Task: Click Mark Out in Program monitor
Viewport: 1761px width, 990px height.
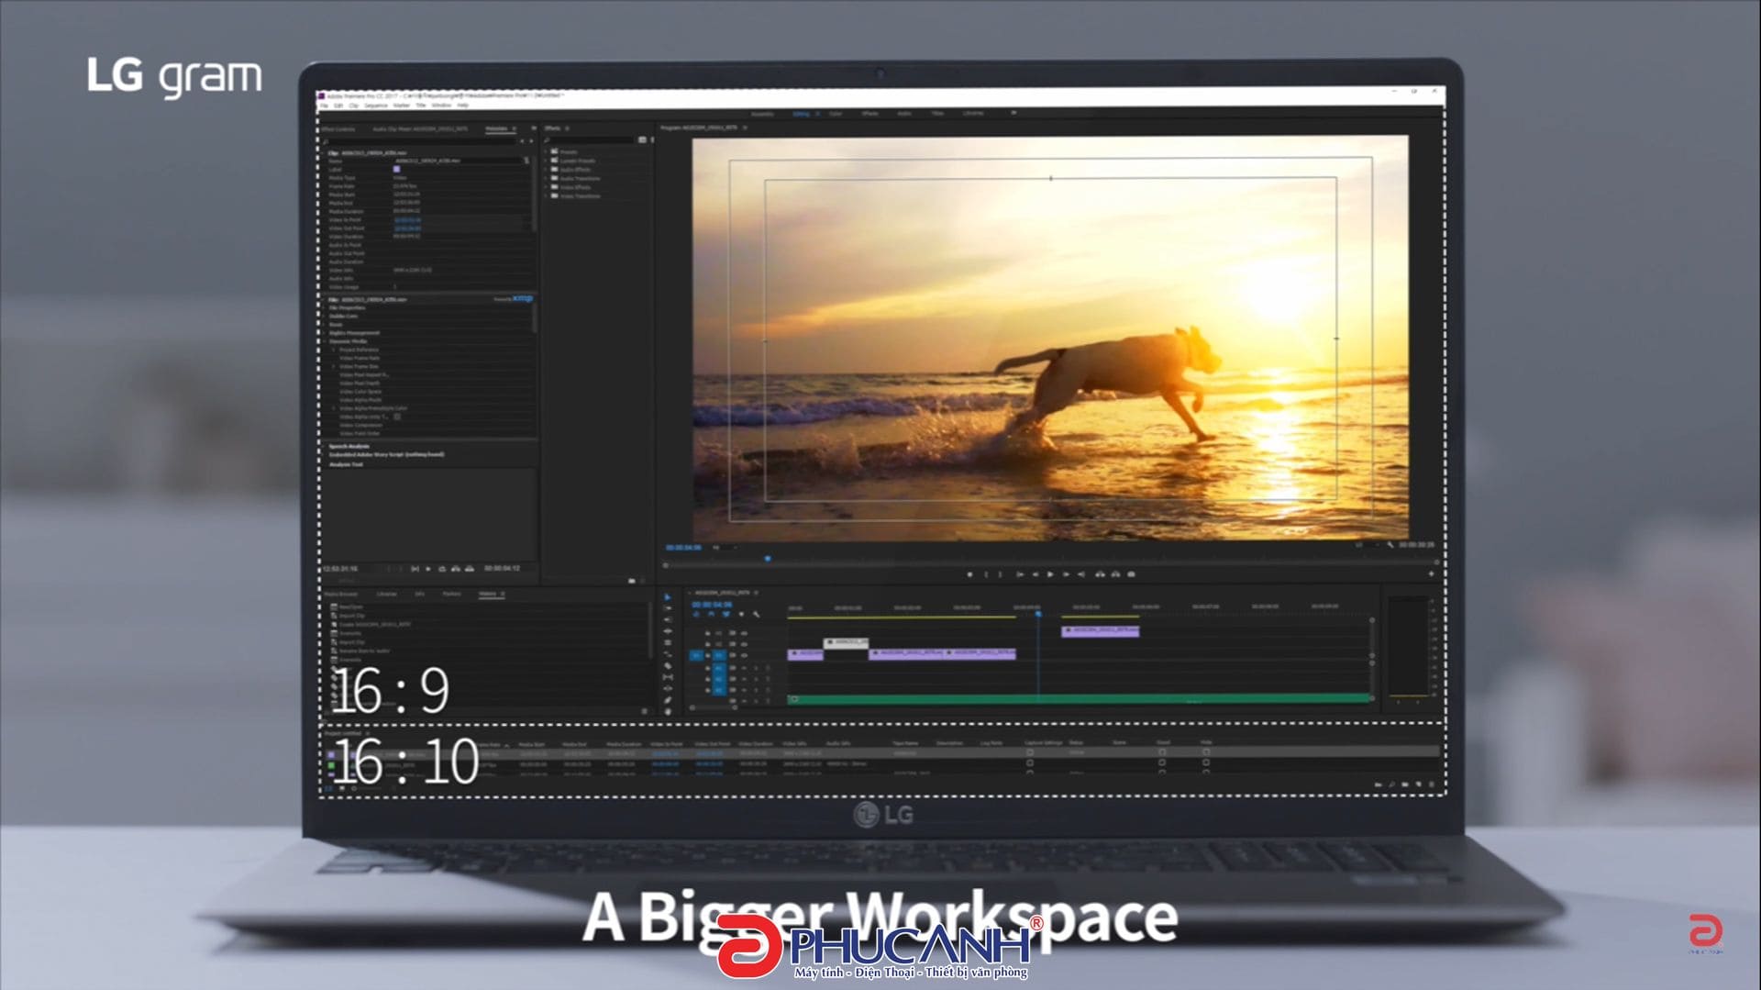Action: (1001, 574)
